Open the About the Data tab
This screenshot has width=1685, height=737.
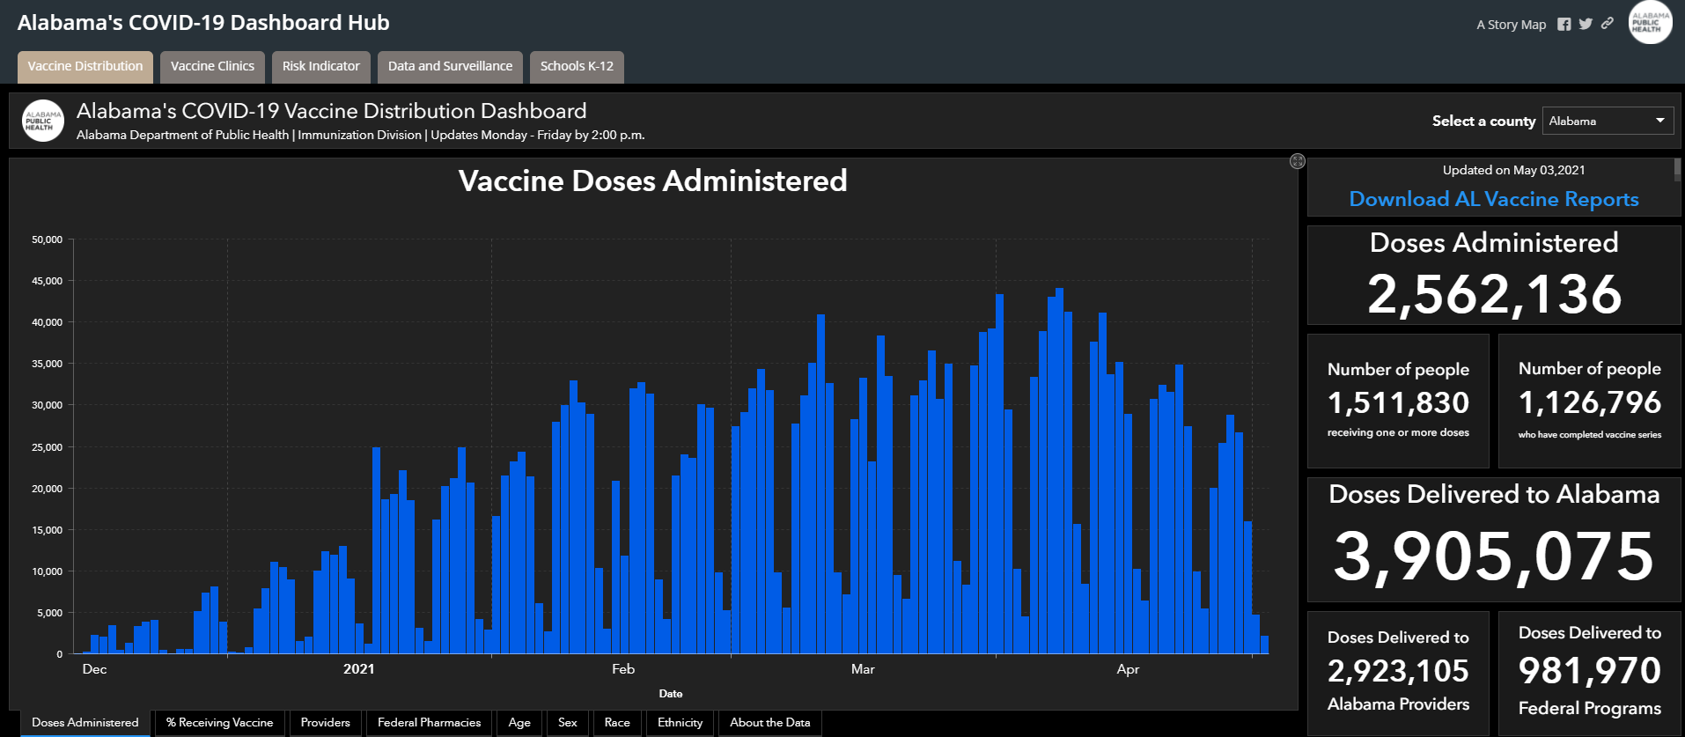click(770, 723)
